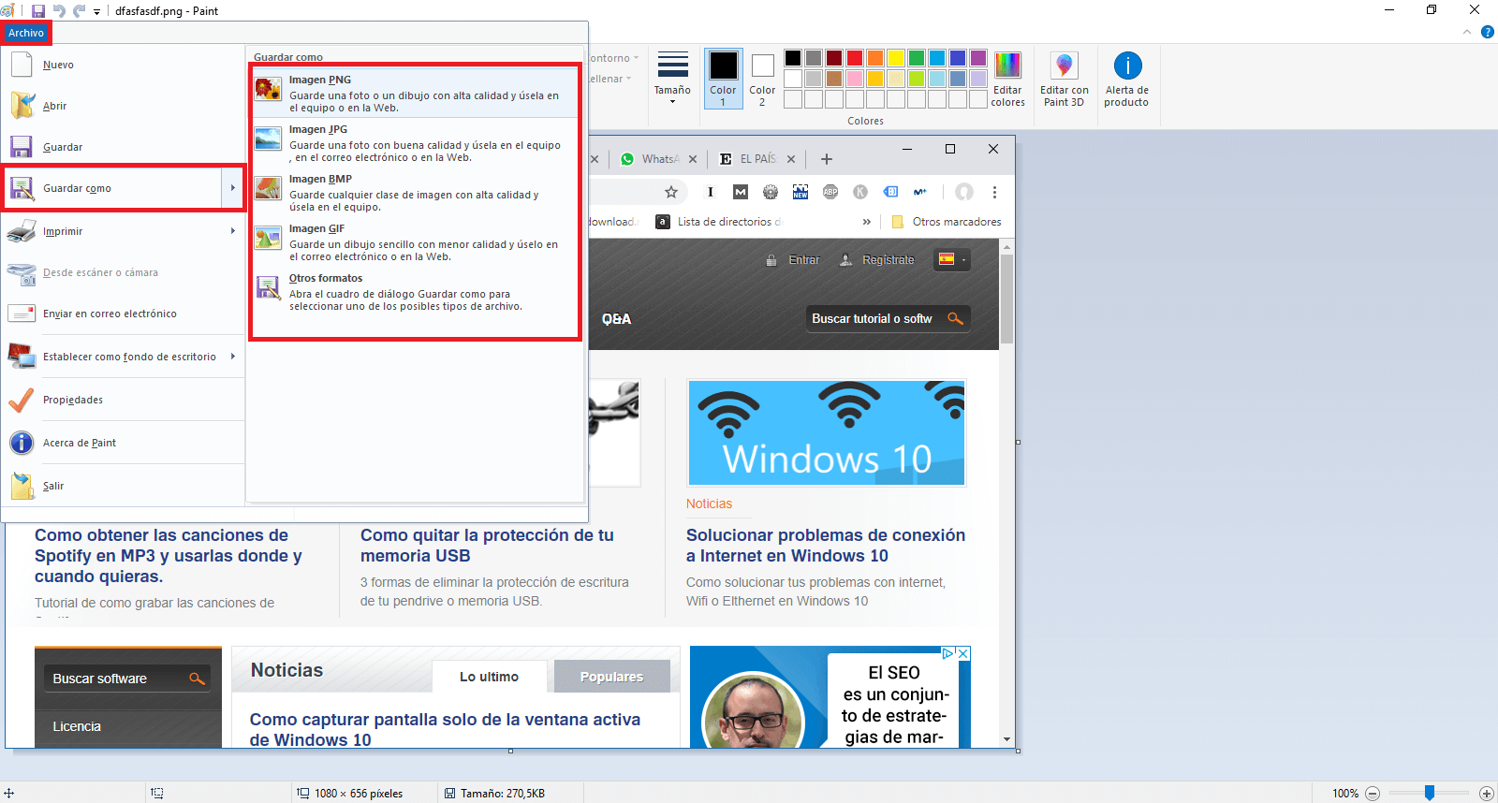Open a new tab in the pasted browser
1498x803 pixels.
(827, 159)
